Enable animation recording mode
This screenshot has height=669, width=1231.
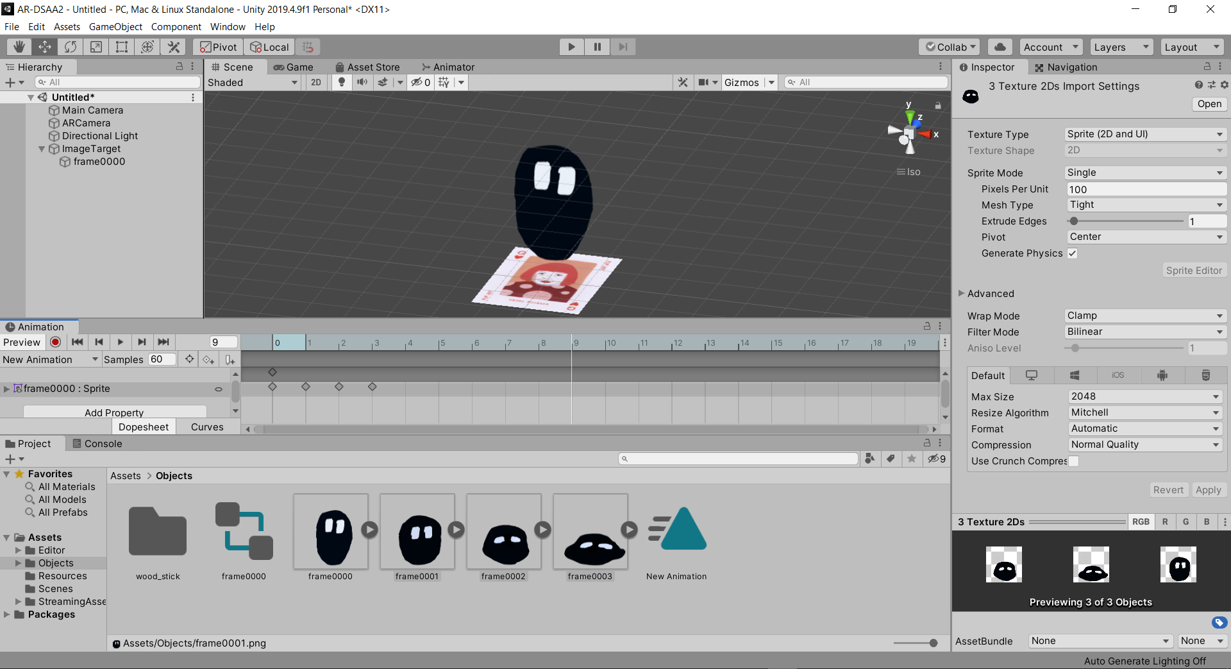56,342
